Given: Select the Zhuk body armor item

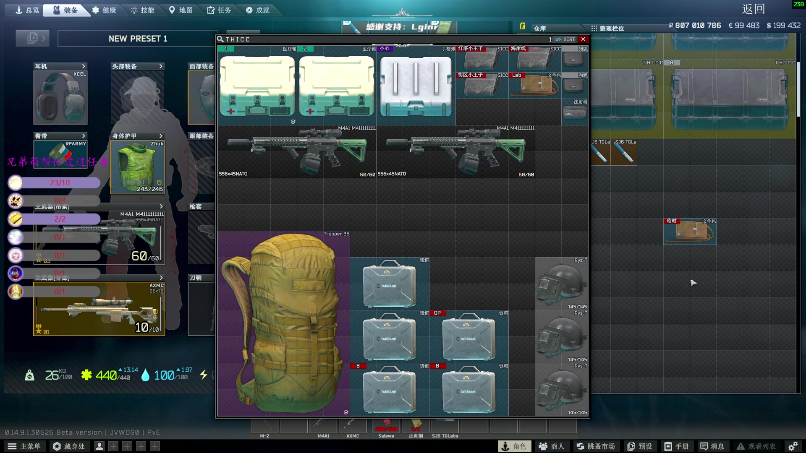Looking at the screenshot, I should coord(138,167).
